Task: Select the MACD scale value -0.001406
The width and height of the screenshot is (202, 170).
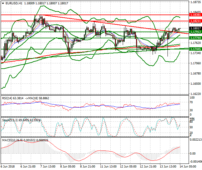Action: (x=196, y=162)
